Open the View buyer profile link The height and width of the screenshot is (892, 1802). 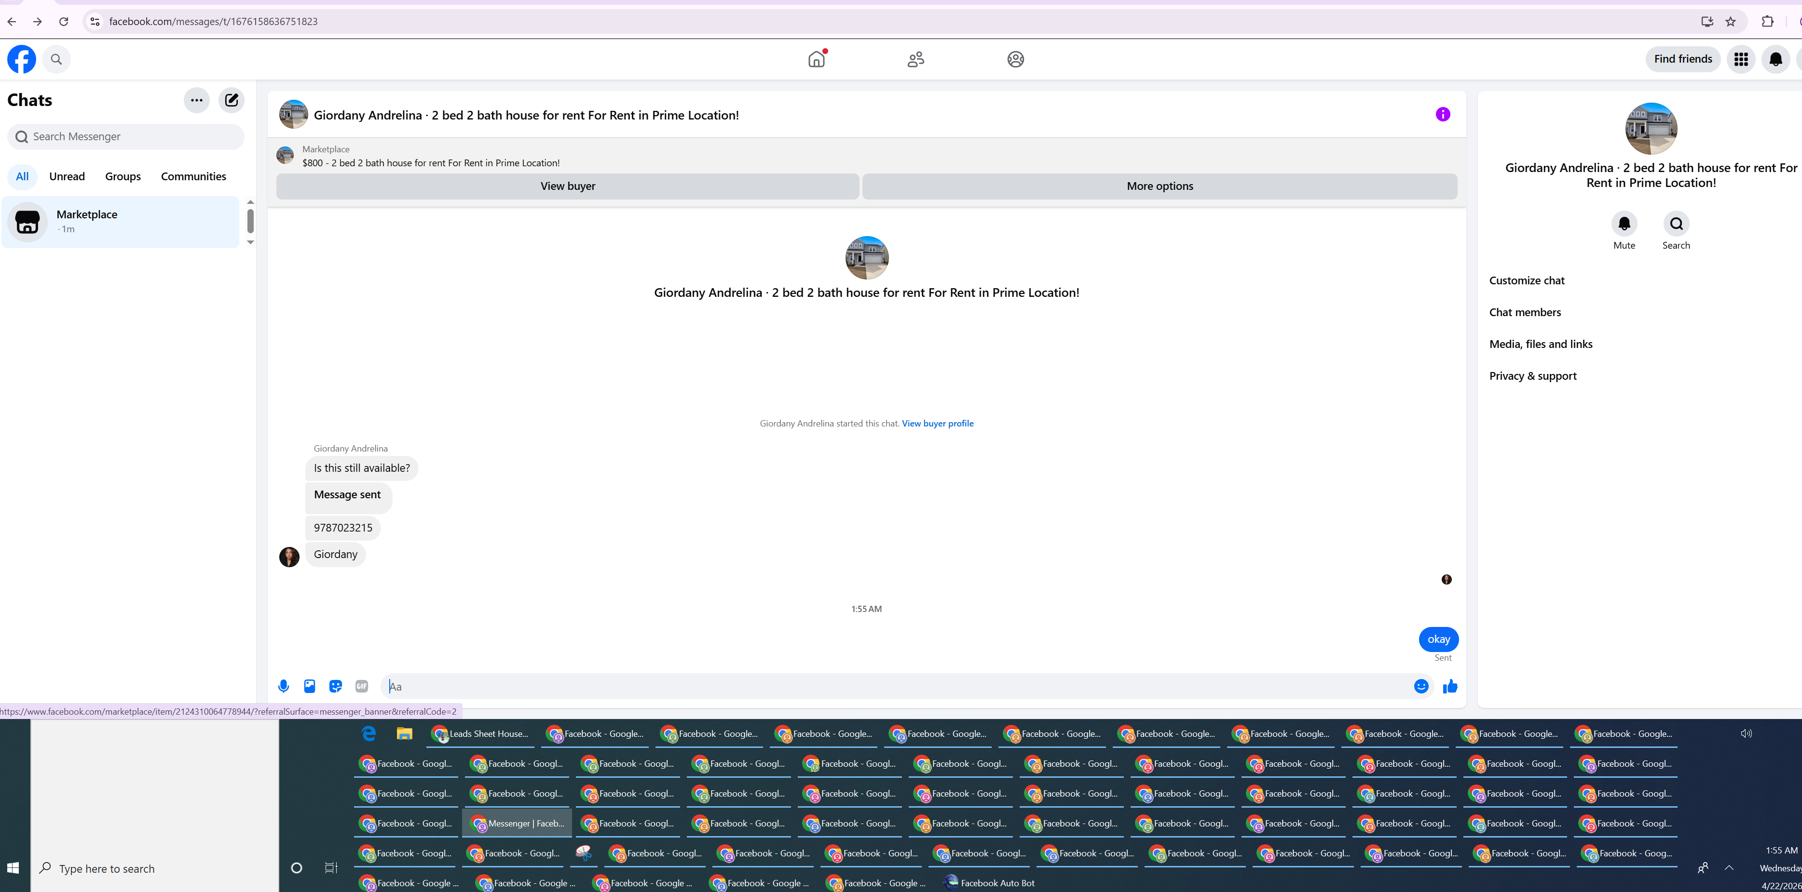click(937, 424)
